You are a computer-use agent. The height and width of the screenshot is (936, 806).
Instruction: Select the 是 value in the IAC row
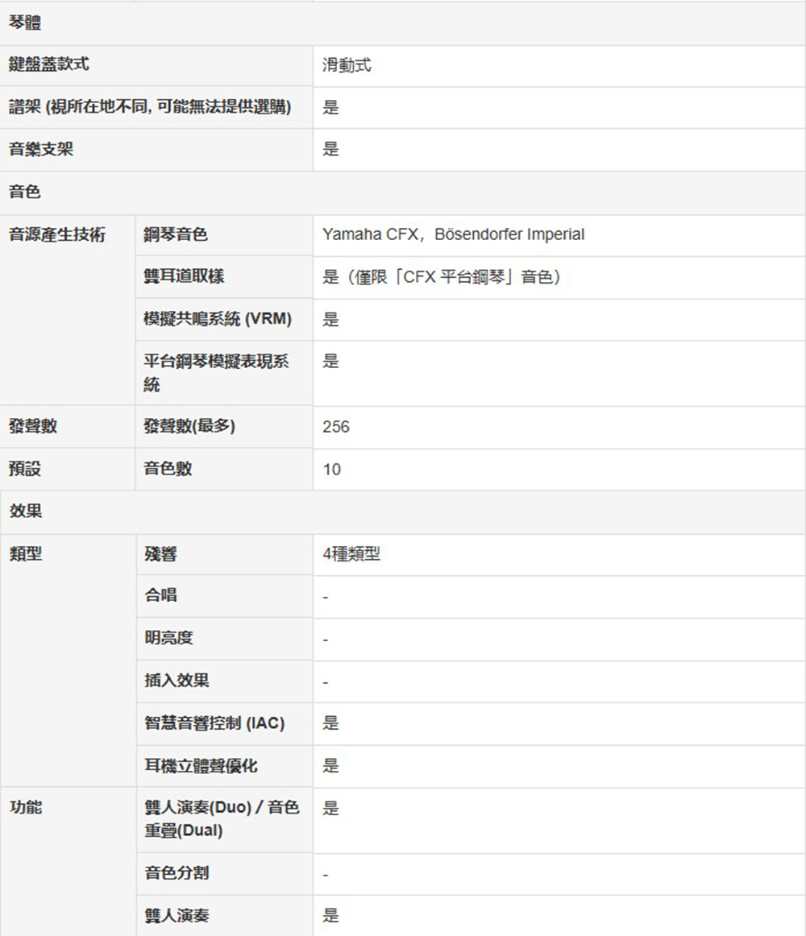click(x=331, y=723)
